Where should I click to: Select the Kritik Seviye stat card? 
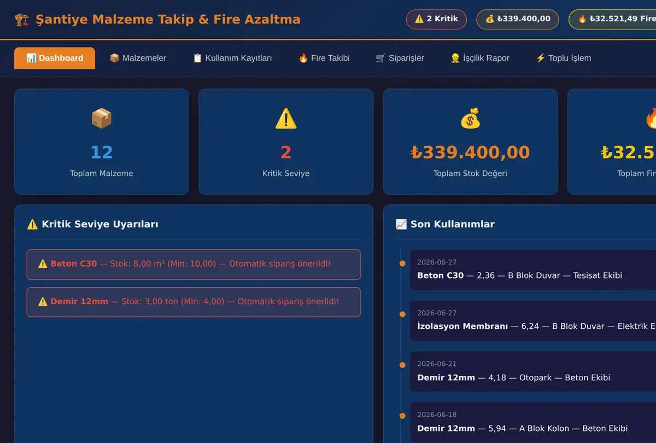tap(286, 142)
